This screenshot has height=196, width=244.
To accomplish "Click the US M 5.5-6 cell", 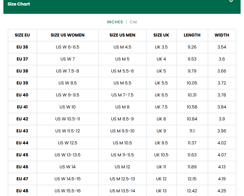I will coord(122,71).
